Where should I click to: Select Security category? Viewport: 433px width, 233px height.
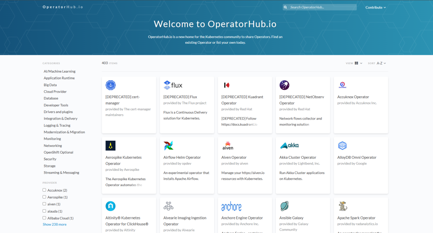point(50,159)
